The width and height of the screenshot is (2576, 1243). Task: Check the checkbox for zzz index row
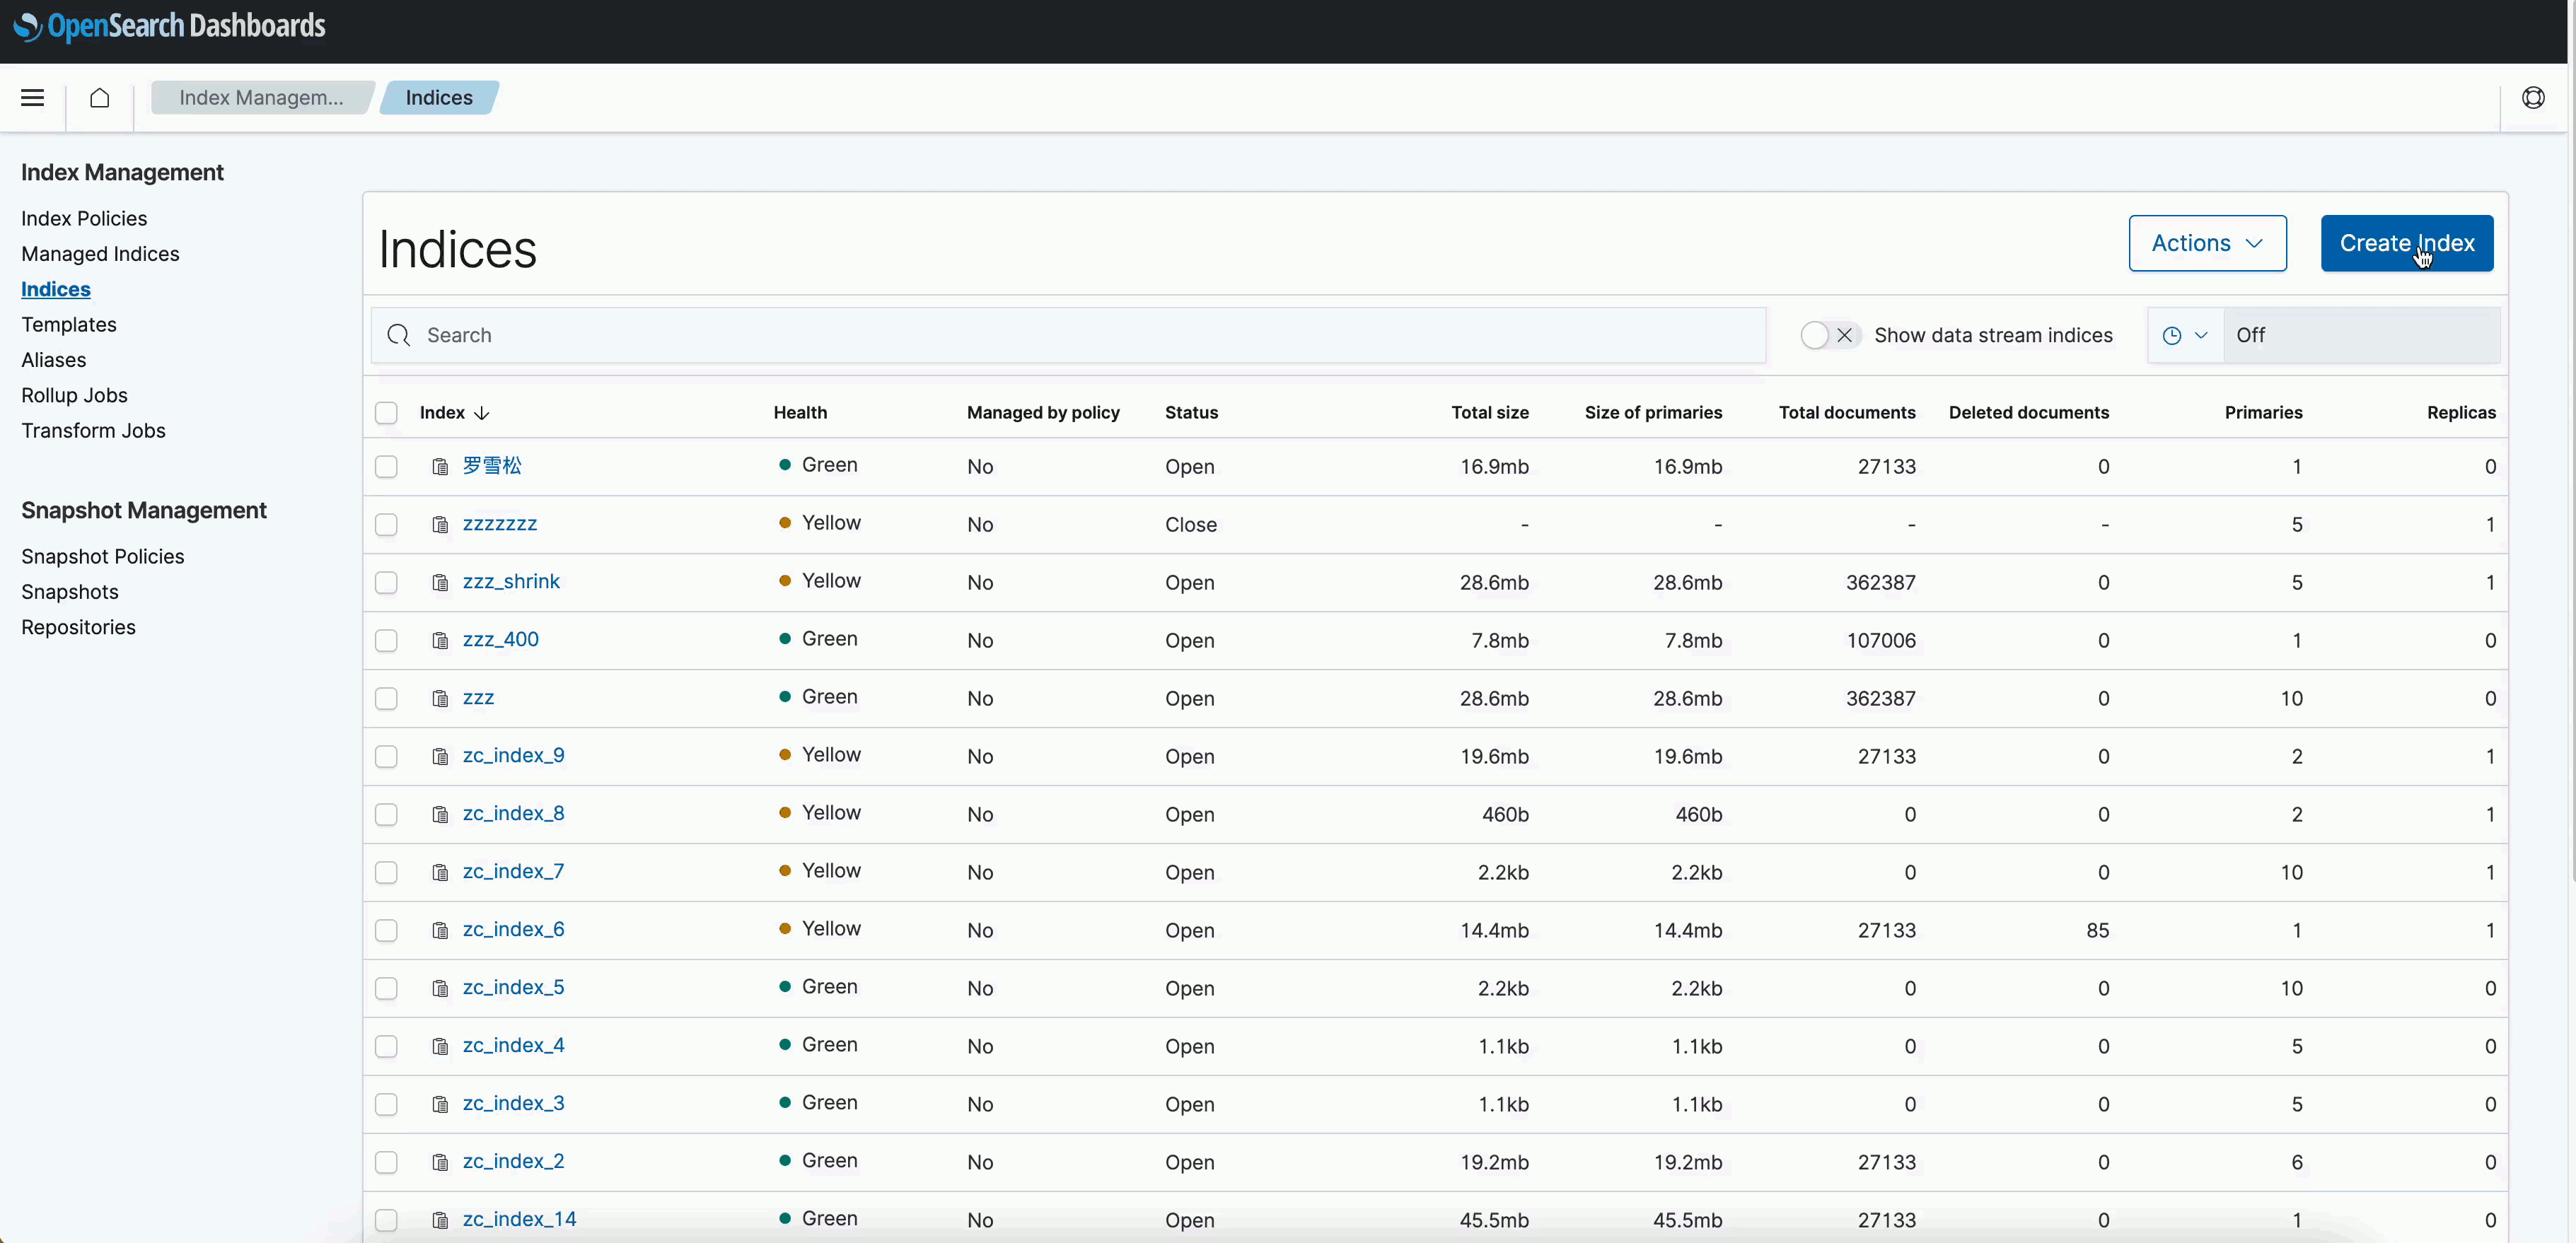386,698
